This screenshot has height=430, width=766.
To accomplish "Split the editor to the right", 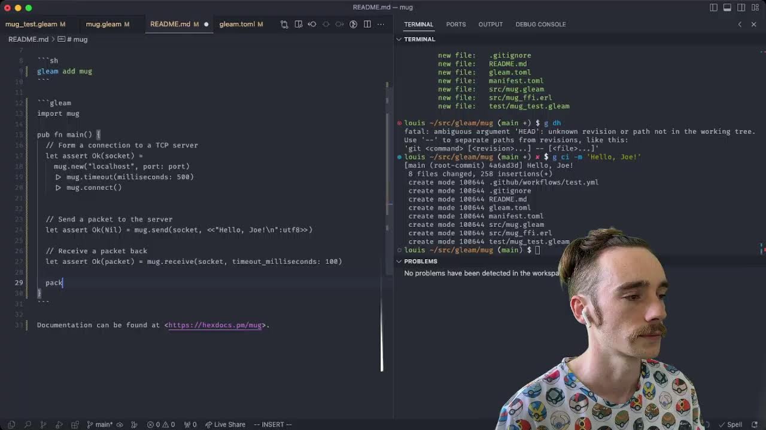I will click(x=367, y=24).
